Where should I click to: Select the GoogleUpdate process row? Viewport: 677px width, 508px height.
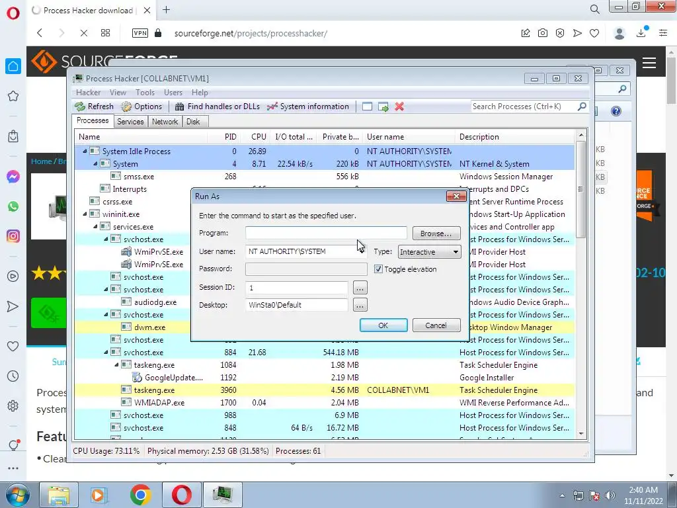pyautogui.click(x=325, y=378)
